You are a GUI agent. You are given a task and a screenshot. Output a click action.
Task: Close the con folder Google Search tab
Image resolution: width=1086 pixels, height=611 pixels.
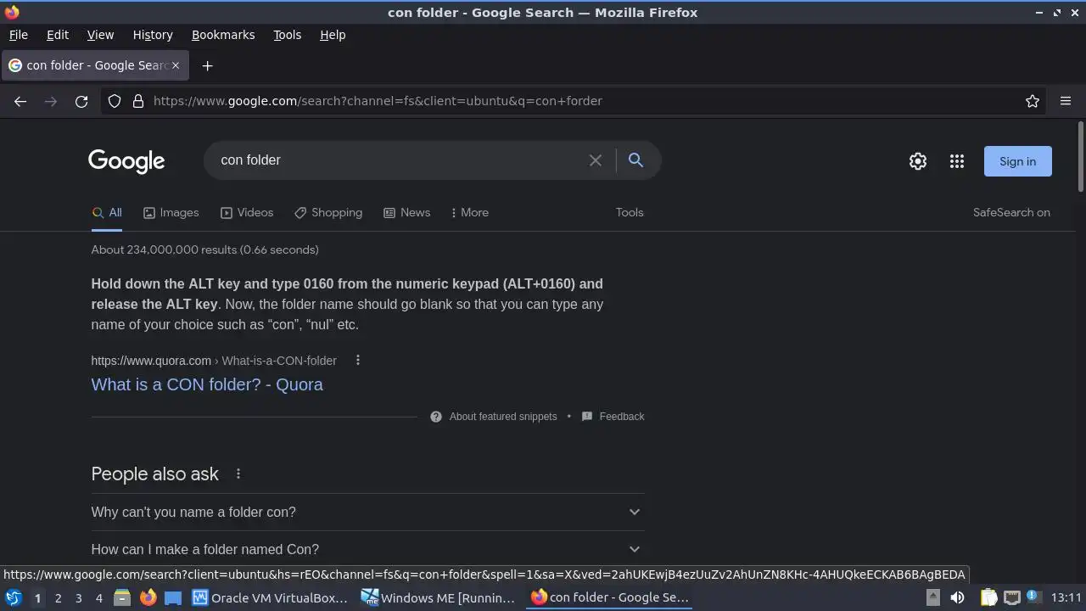tap(176, 65)
